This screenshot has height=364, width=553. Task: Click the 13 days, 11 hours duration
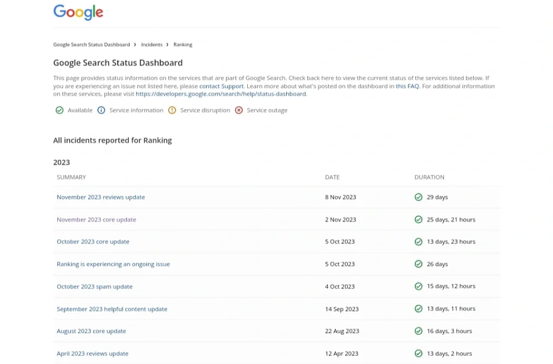451,309
